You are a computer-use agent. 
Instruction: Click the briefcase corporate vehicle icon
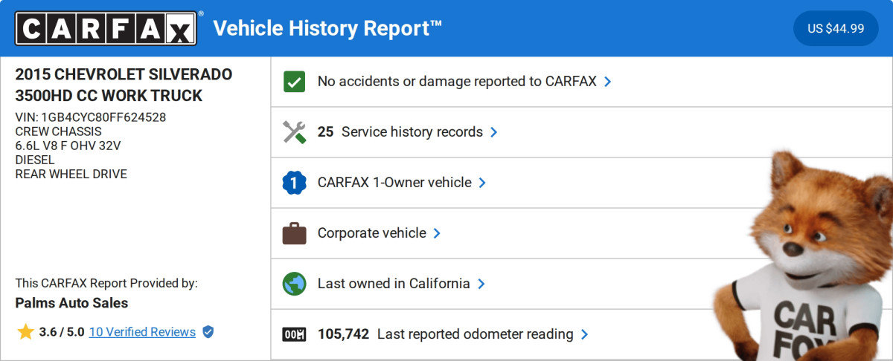click(294, 233)
